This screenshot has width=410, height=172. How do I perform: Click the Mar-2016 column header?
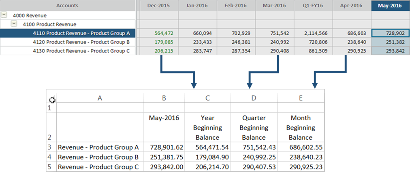coord(275,6)
